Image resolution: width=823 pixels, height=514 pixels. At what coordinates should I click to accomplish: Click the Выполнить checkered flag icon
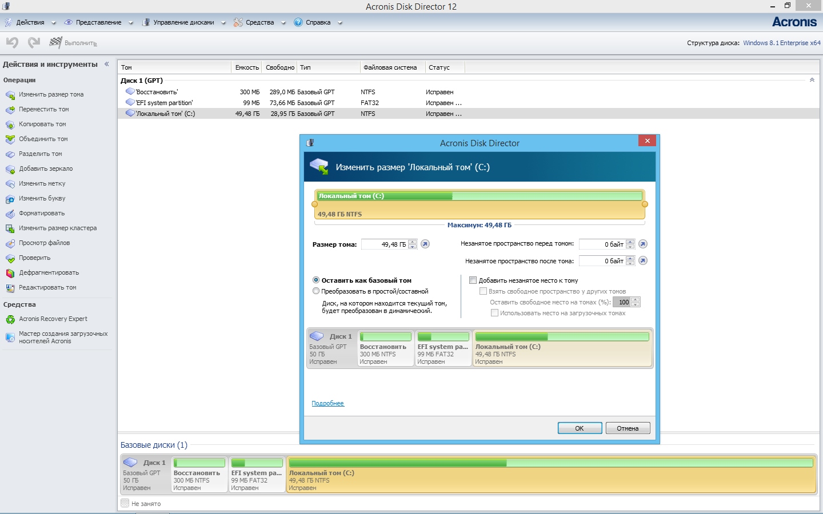tap(55, 42)
